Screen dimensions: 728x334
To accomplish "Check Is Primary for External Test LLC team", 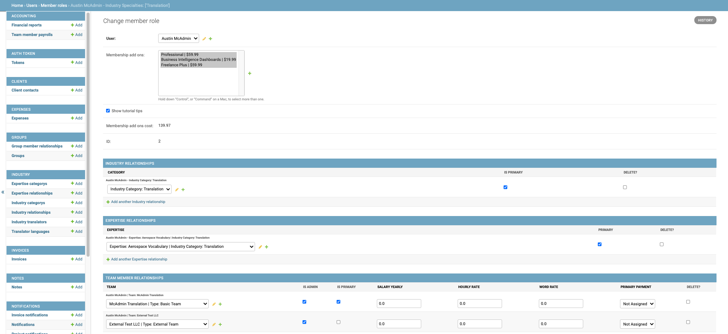I will 338,322.
